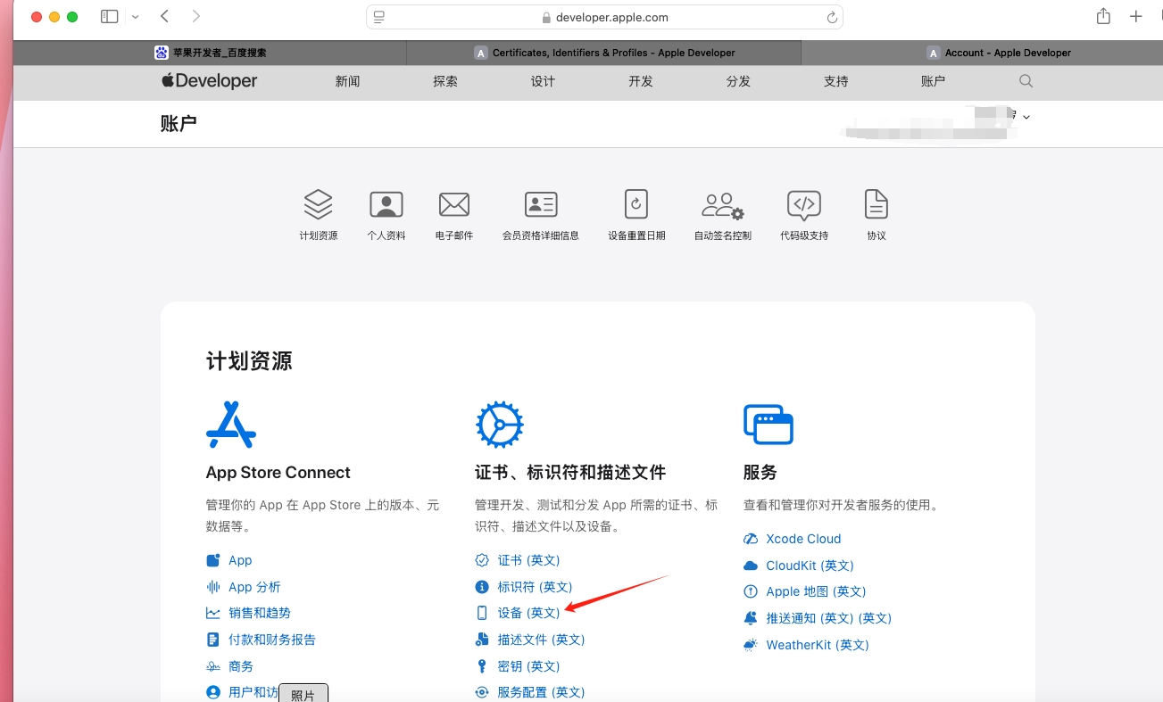This screenshot has height=702, width=1163.
Task: Click the Safari share button
Action: [1104, 16]
